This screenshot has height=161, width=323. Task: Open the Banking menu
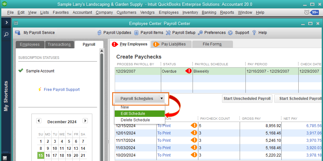point(209,12)
